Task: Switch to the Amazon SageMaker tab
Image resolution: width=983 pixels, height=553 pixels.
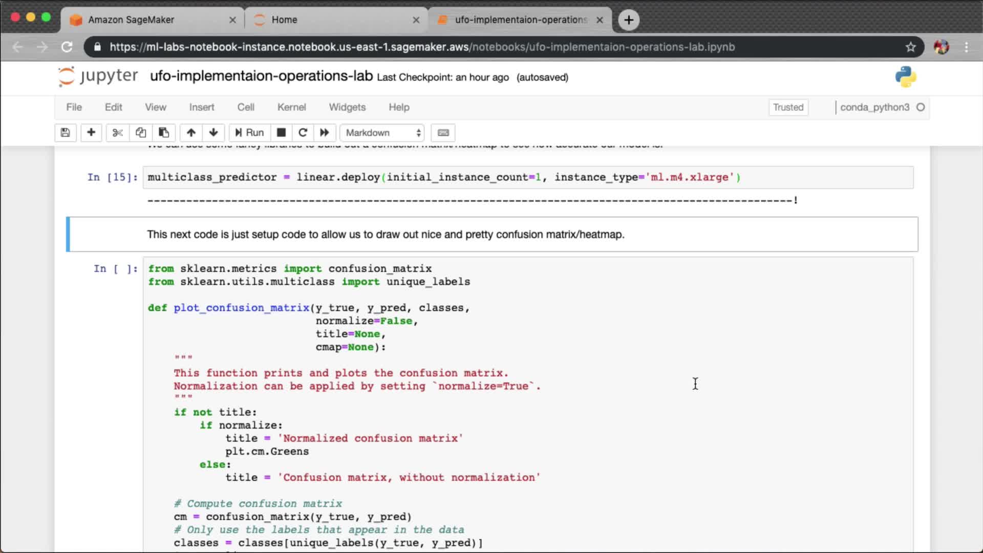Action: (x=131, y=19)
